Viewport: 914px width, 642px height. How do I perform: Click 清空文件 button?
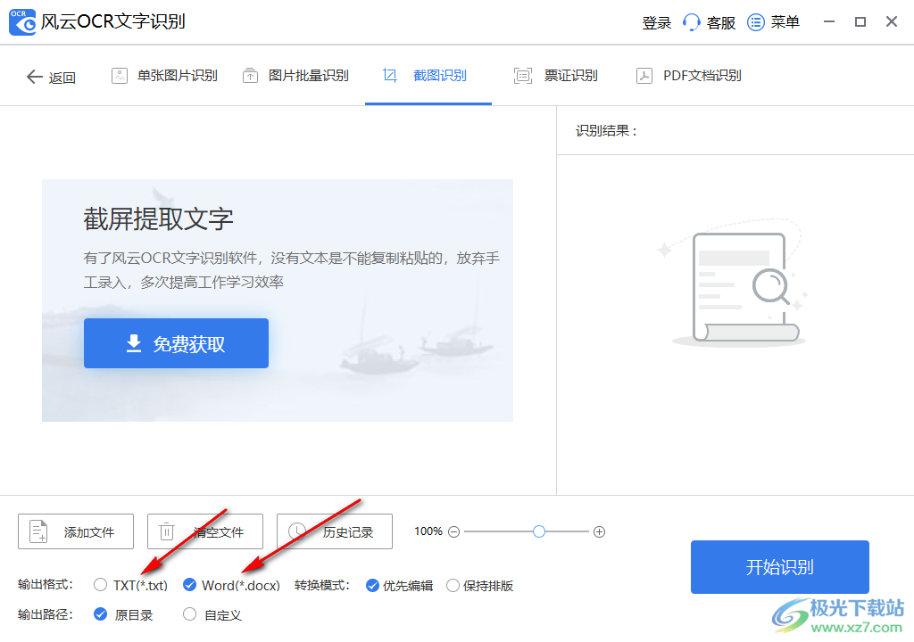click(205, 531)
